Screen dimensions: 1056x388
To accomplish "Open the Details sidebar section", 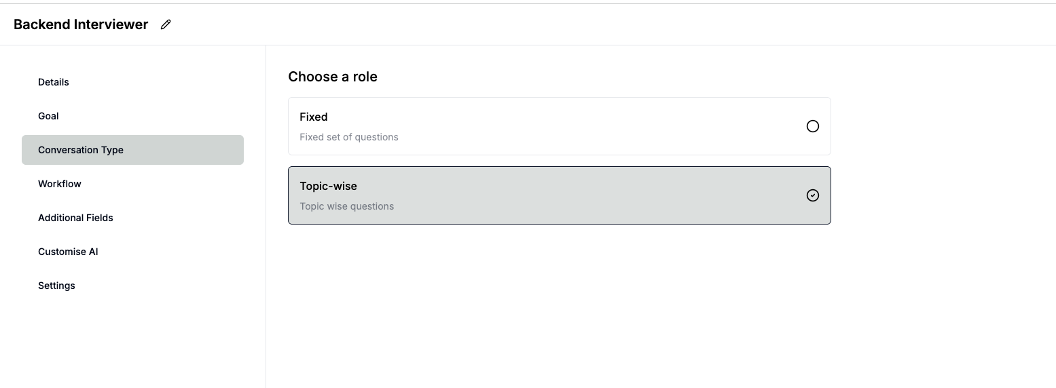I will pos(54,82).
